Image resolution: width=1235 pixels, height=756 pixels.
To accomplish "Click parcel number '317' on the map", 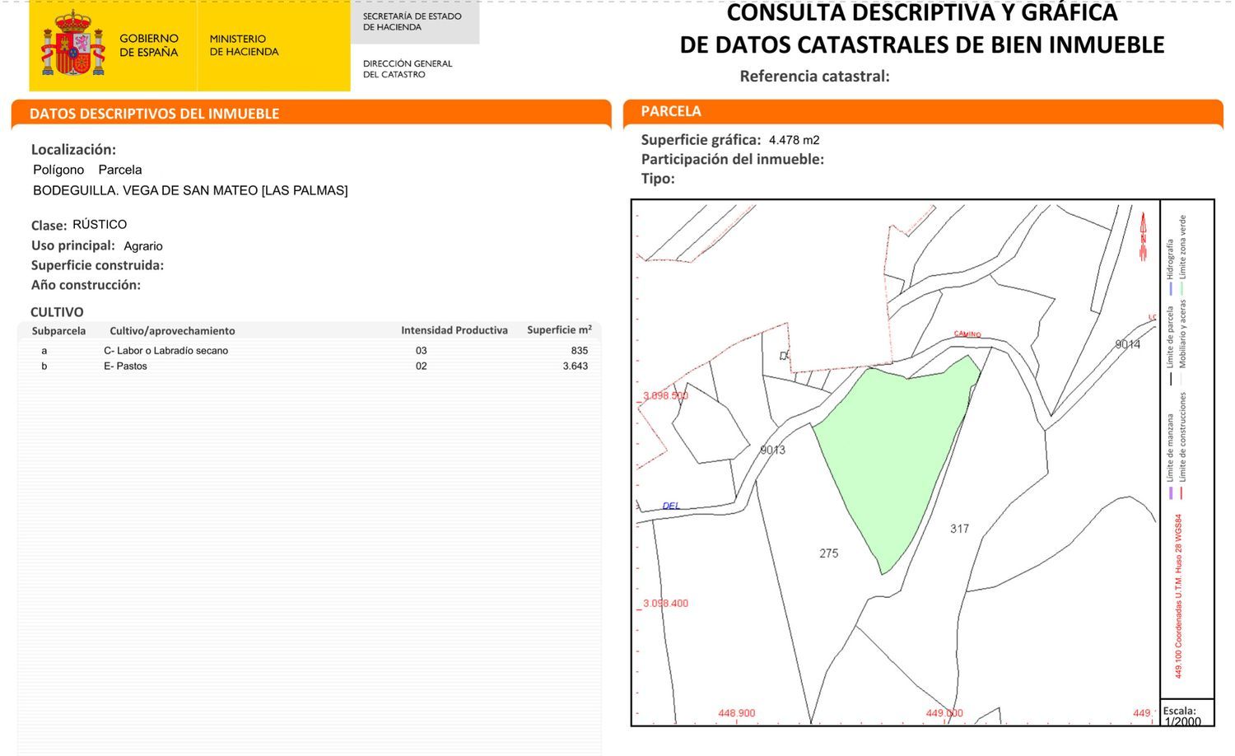I will click(x=959, y=529).
